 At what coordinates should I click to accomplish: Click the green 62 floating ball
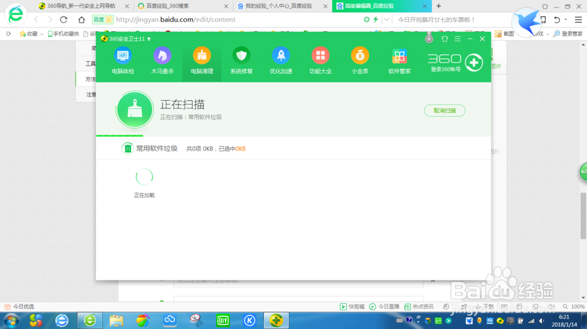tap(583, 172)
